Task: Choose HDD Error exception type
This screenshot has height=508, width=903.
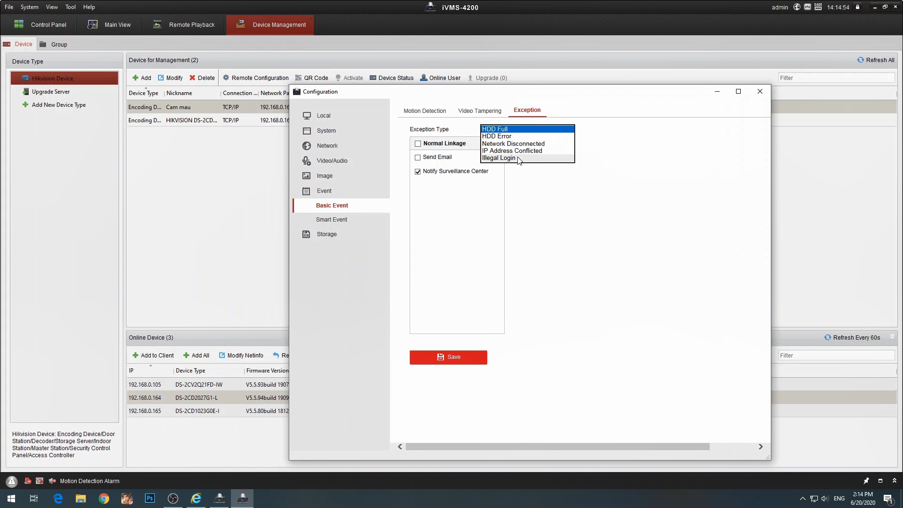Action: pos(527,136)
